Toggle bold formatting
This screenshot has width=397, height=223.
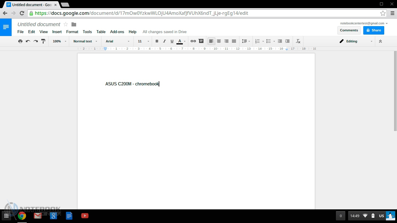[157, 41]
